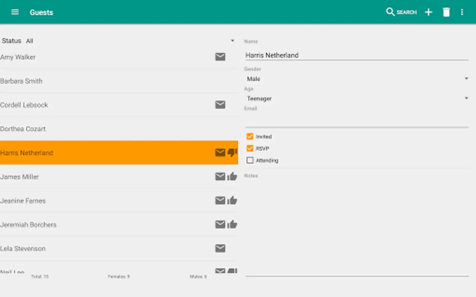This screenshot has width=476, height=297.
Task: Click envelope icon for James Miller
Action: coord(220,177)
